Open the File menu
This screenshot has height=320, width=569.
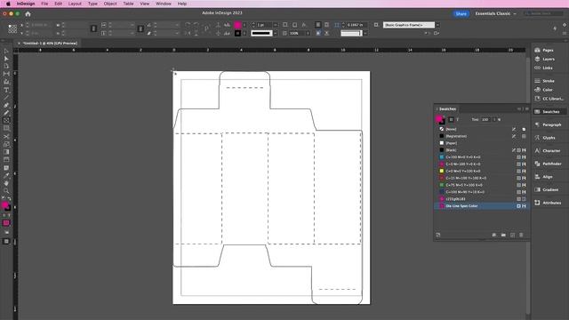(44, 4)
